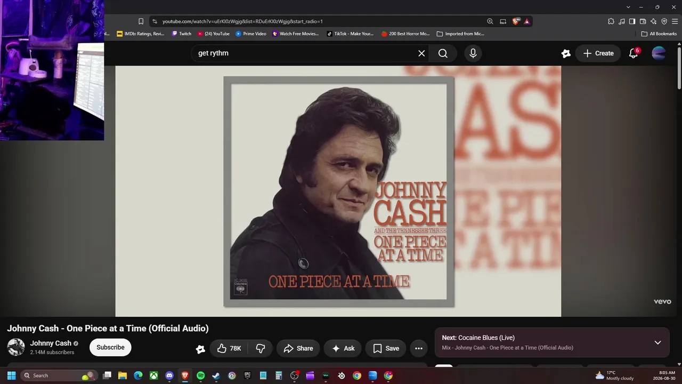Open YouTube notifications bell

634,53
